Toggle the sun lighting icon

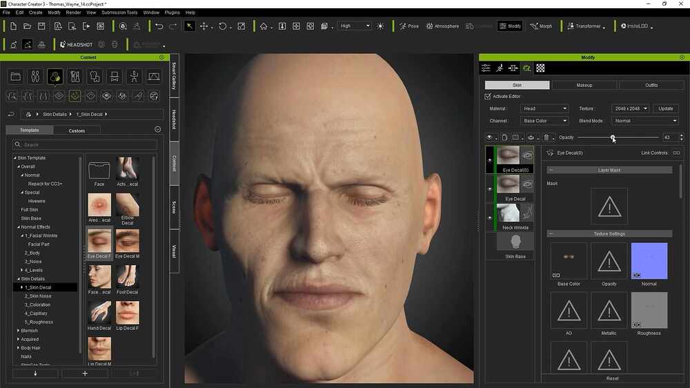point(380,26)
